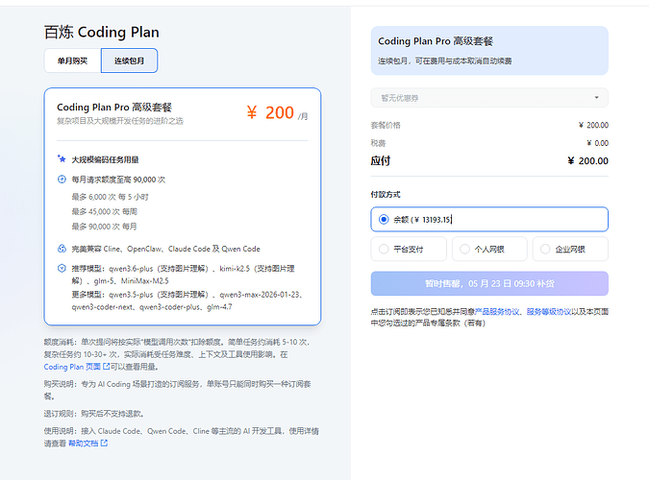This screenshot has width=649, height=480.
Task: Select 余额 payment radio button
Action: coord(384,219)
